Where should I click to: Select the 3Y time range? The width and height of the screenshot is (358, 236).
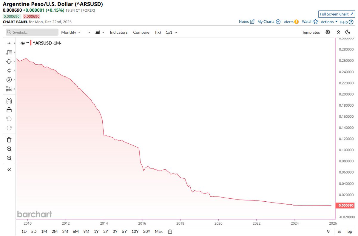tap(115, 231)
